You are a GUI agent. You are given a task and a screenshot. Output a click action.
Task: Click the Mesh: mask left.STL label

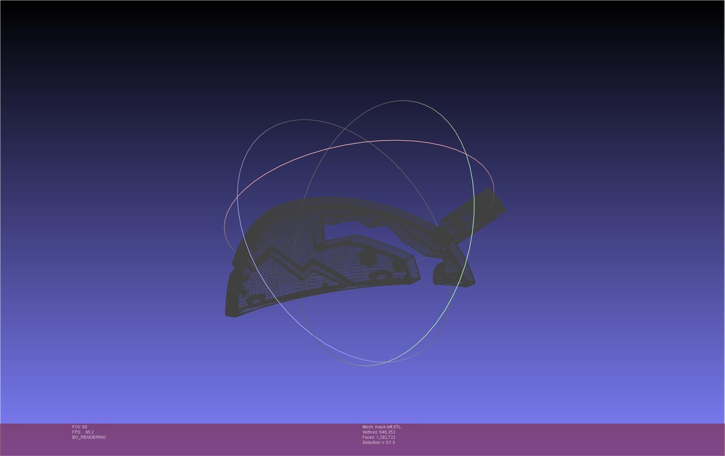(382, 427)
